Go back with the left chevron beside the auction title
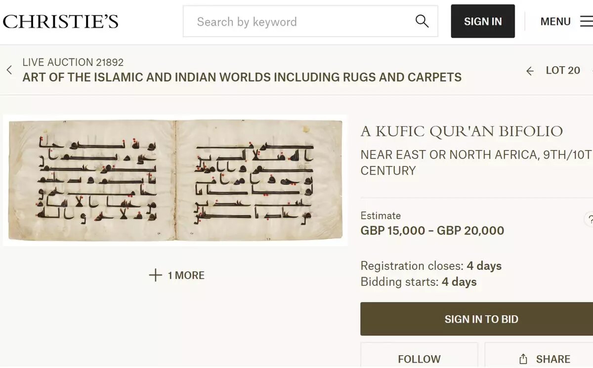 click(9, 70)
